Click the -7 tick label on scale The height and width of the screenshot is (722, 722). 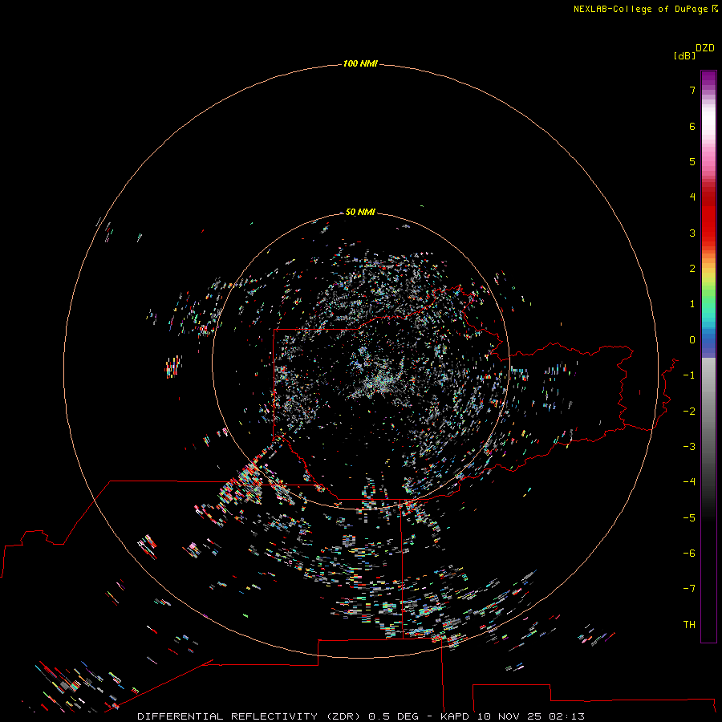689,589
